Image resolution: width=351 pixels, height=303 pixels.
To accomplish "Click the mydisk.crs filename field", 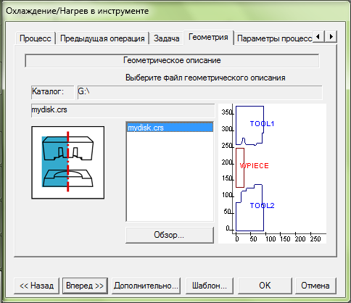I will click(x=123, y=111).
